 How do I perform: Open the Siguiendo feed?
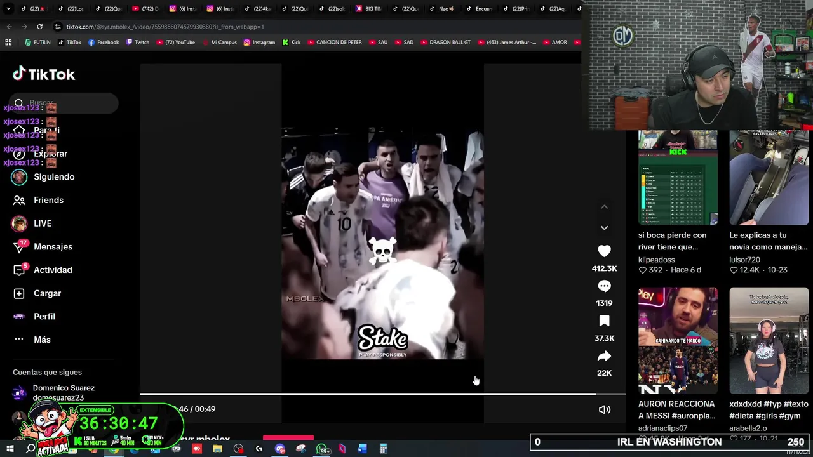pos(43,177)
